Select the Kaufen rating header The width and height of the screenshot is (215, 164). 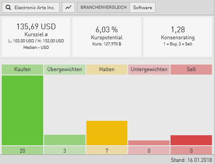coord(22,69)
